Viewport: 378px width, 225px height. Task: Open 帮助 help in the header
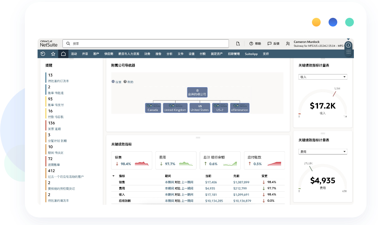pyautogui.click(x=255, y=44)
